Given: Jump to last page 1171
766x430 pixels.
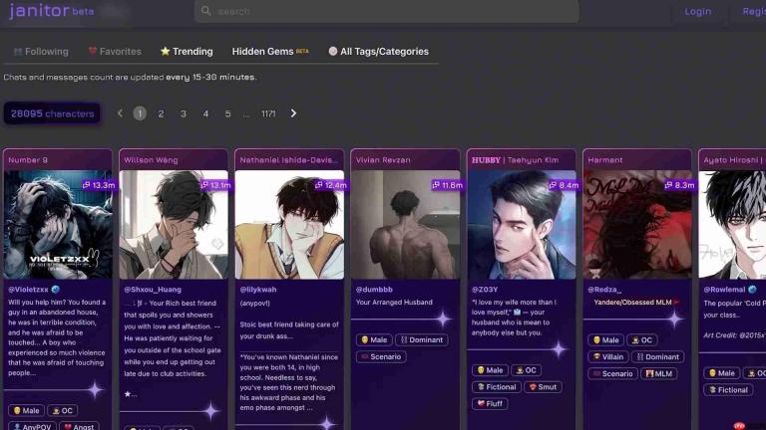Looking at the screenshot, I should tap(268, 113).
